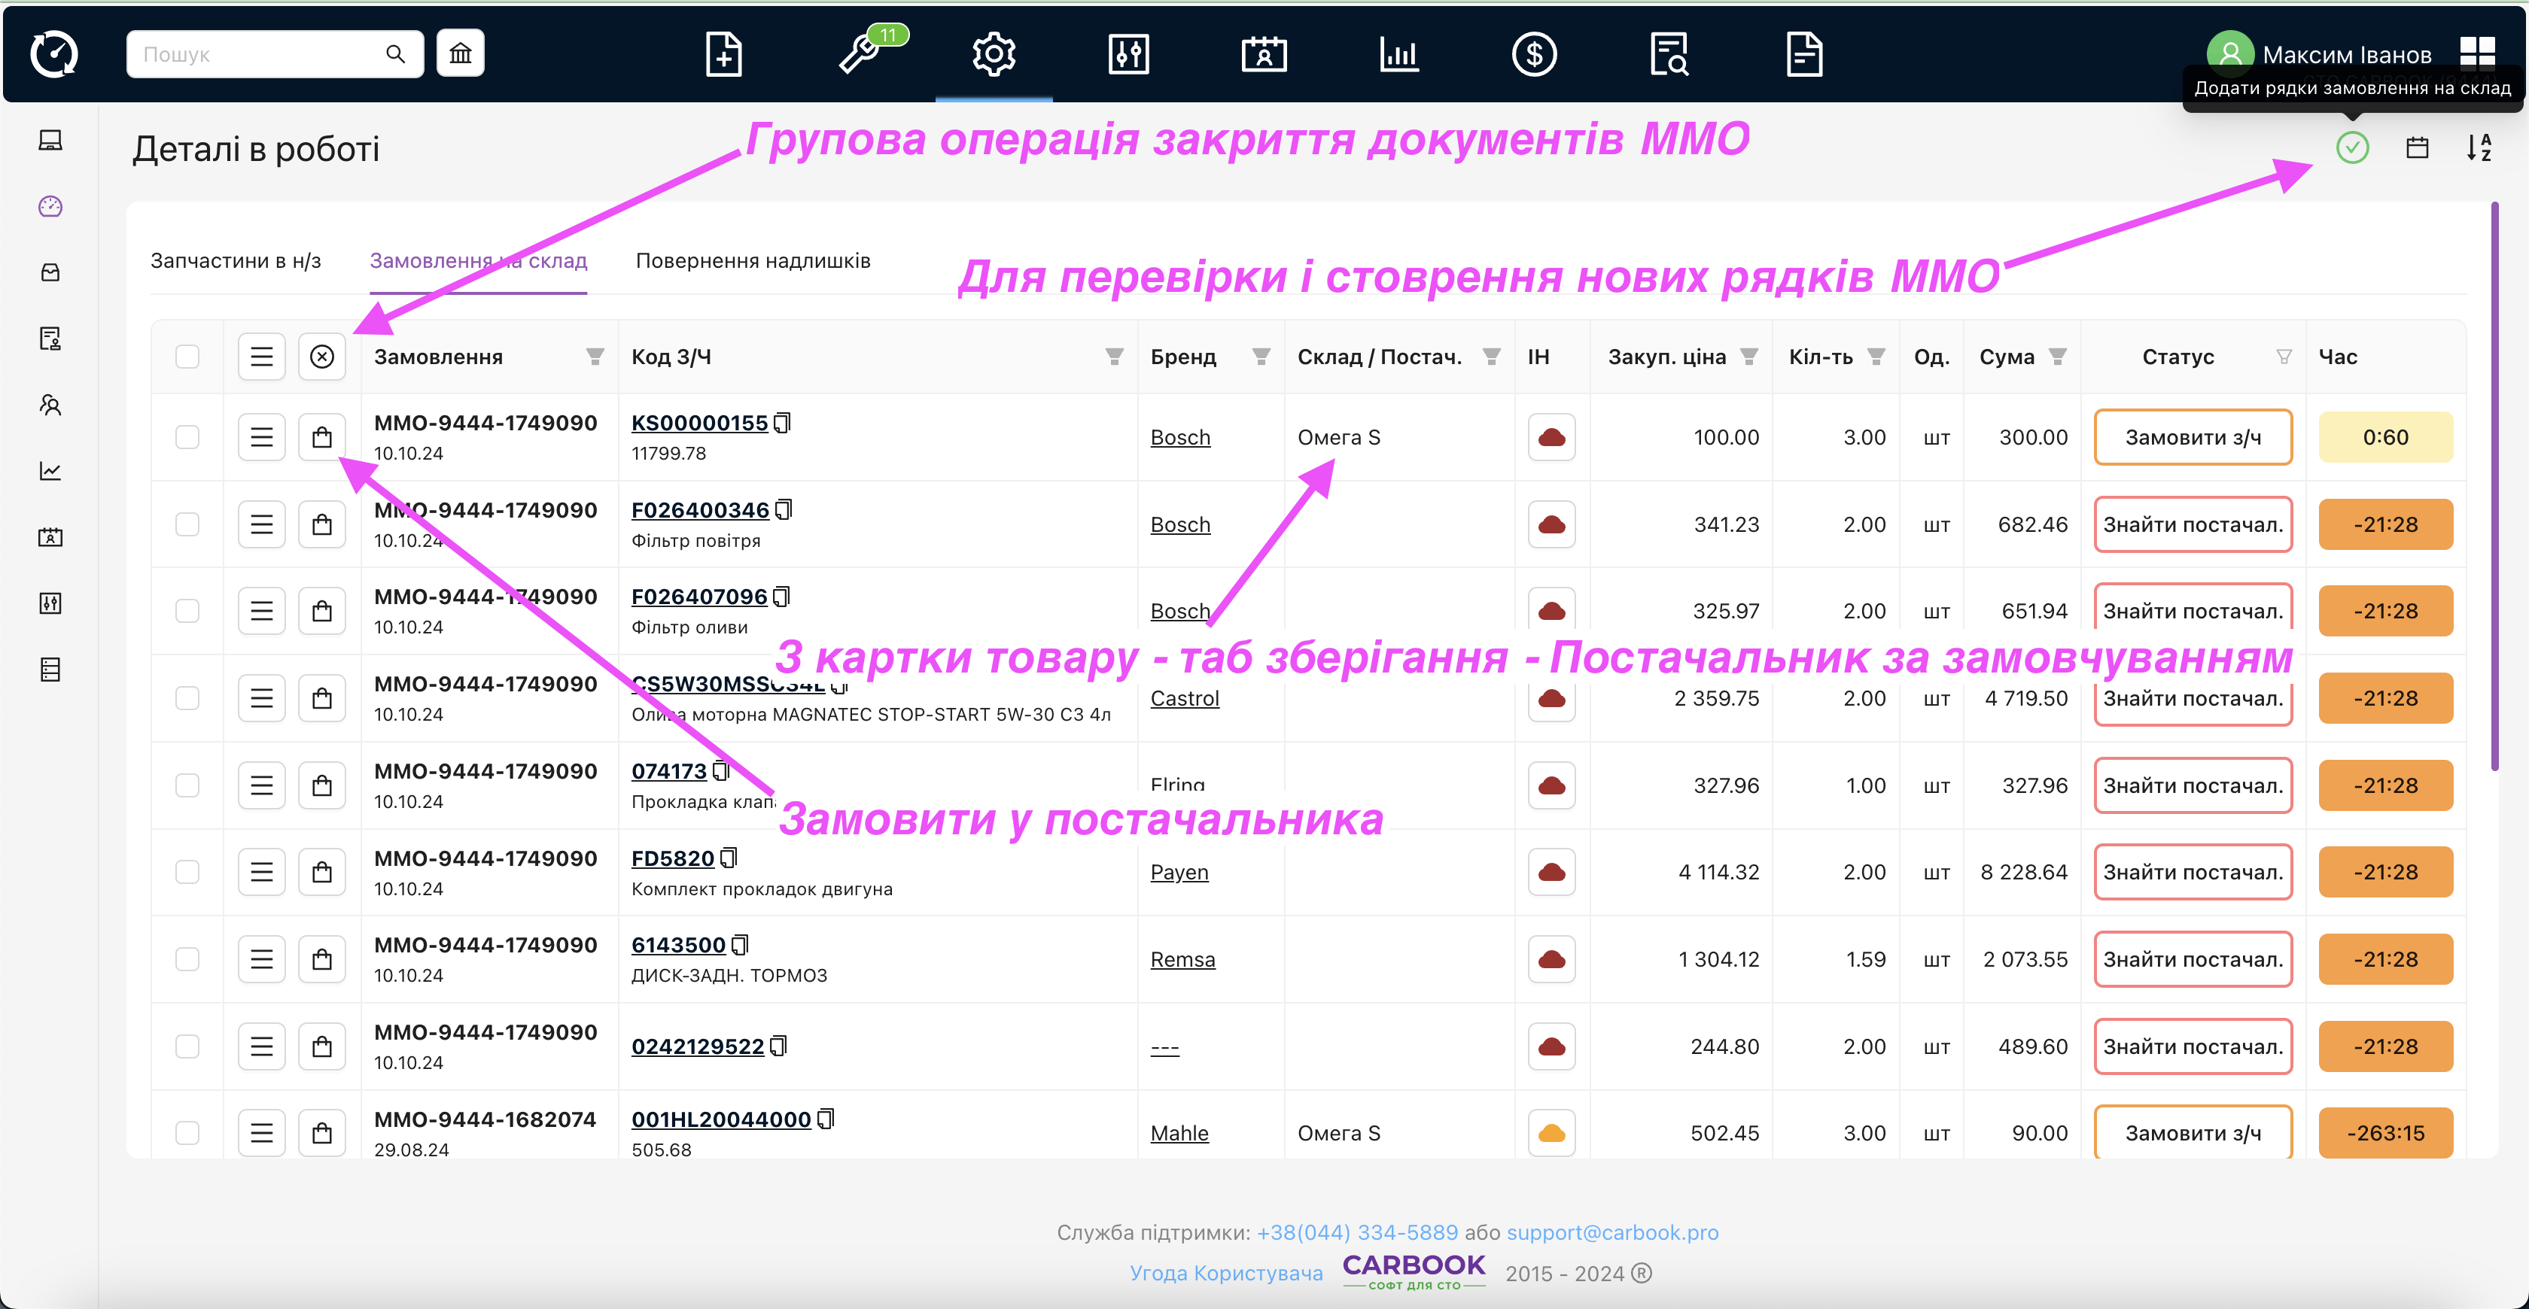Open bar chart reports icon in top bar
2529x1309 pixels.
pos(1398,53)
